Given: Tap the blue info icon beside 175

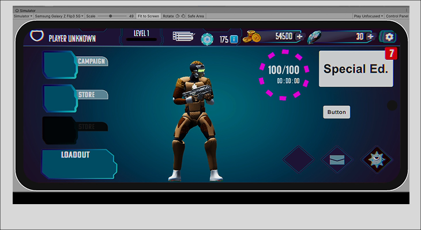Looking at the screenshot, I should click(x=234, y=39).
